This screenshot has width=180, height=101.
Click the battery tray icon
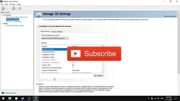pos(152,98)
